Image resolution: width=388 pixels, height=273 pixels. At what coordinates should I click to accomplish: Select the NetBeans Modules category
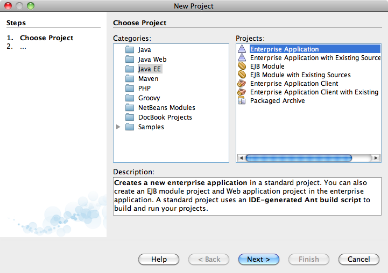click(x=166, y=107)
